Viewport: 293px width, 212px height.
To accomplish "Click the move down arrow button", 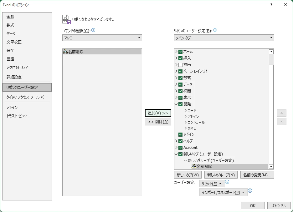I will tap(282, 122).
